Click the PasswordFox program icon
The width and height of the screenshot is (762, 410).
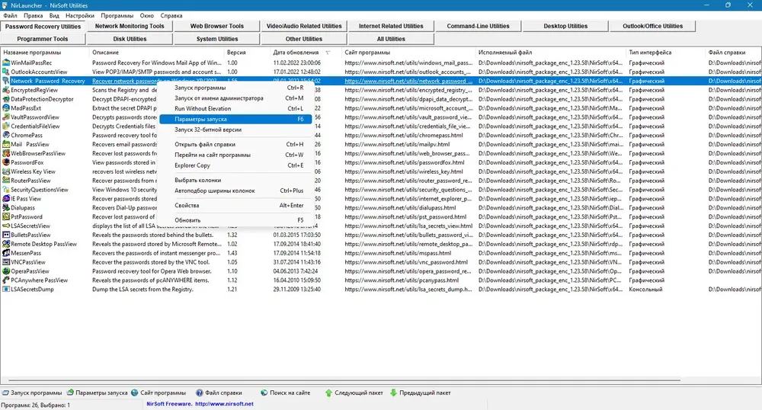pos(6,162)
